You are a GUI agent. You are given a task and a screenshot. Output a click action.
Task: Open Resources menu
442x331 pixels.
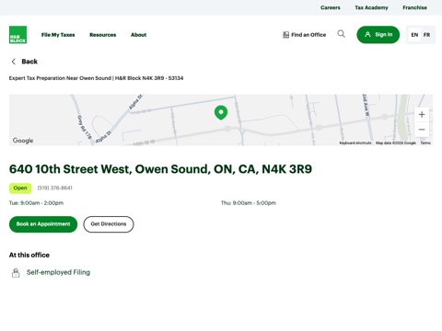103,35
